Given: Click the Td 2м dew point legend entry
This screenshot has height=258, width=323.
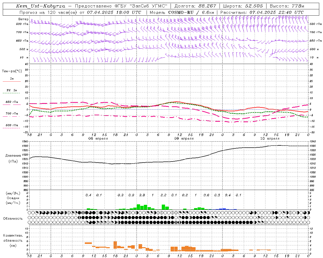Looking at the screenshot, I should coord(12,90).
